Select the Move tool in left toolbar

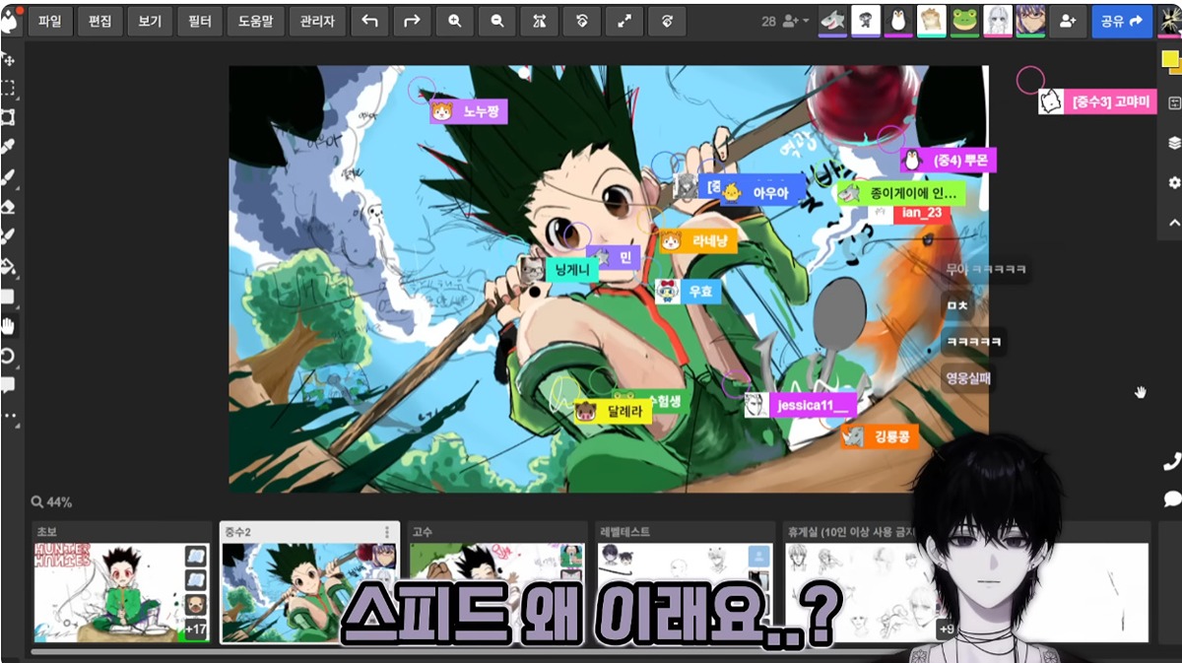tap(8, 59)
